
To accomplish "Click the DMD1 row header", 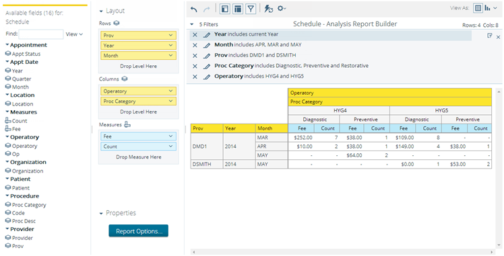I will pyautogui.click(x=207, y=146).
